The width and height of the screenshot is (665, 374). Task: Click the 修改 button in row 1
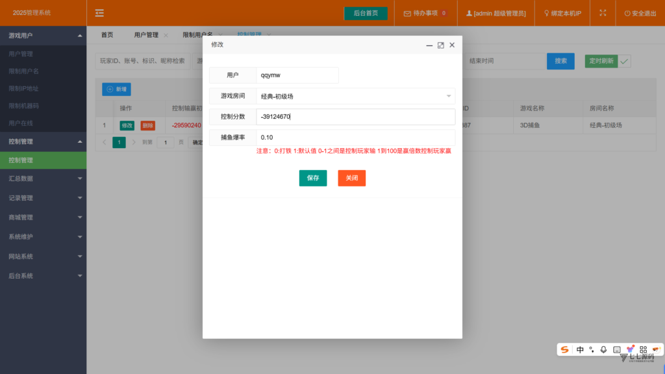[x=127, y=125]
